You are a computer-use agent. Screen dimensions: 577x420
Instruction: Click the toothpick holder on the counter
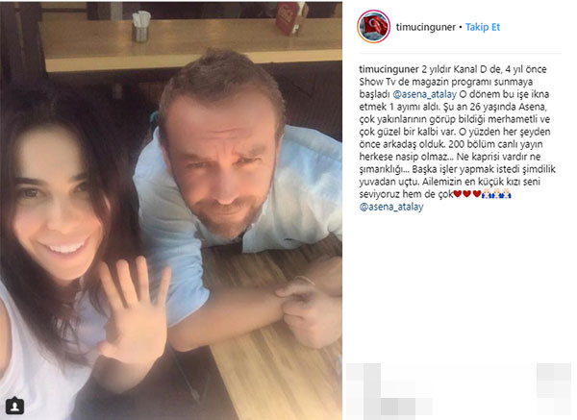coord(140,26)
